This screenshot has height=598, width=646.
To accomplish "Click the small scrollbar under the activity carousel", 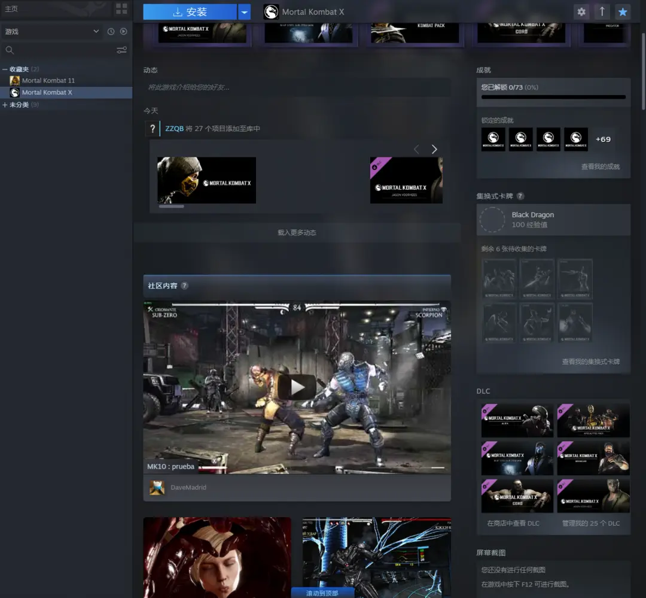I will tap(172, 206).
